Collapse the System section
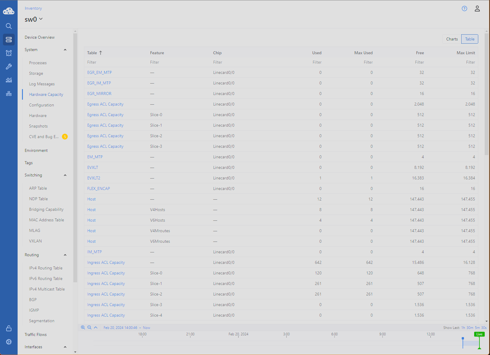Screen dimensions: 490x355 pyautogui.click(x=65, y=50)
